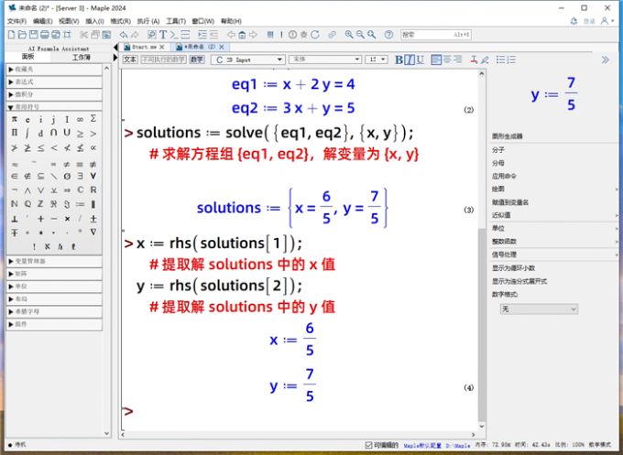Insert the infinity symbol from common symbols
The height and width of the screenshot is (455, 623).
(x=81, y=119)
